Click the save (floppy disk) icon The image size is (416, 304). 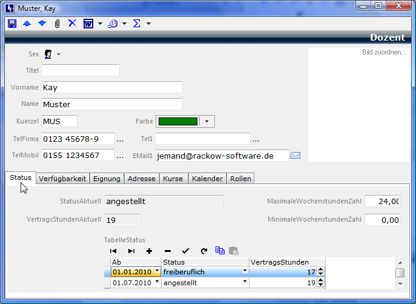point(12,24)
